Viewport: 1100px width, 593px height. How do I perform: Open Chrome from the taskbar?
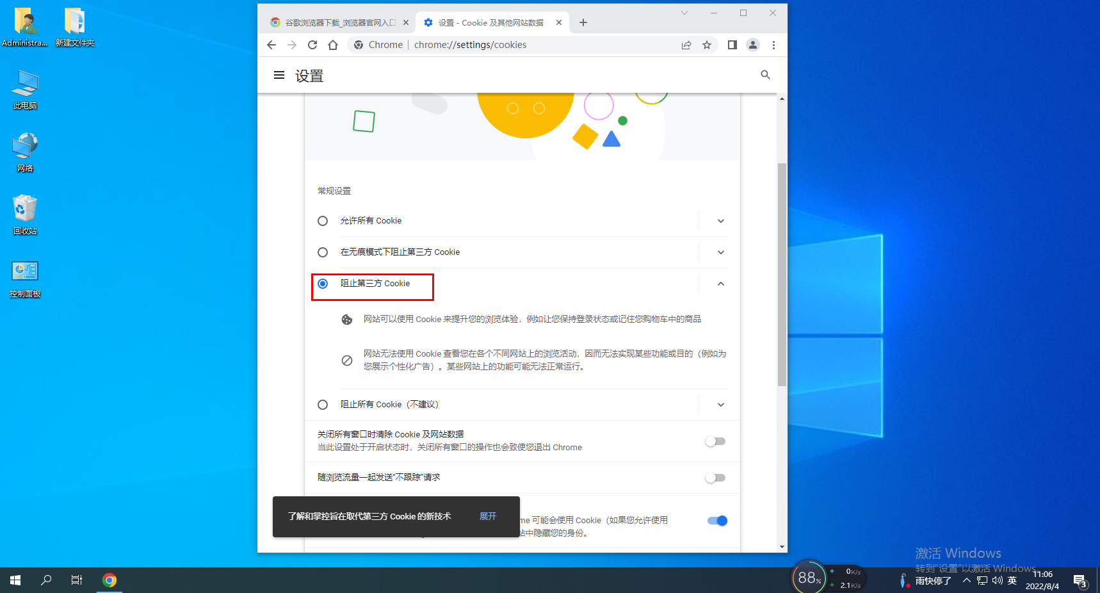pyautogui.click(x=109, y=580)
